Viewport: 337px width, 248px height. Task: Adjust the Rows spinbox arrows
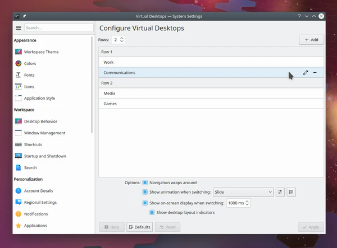tap(122, 40)
